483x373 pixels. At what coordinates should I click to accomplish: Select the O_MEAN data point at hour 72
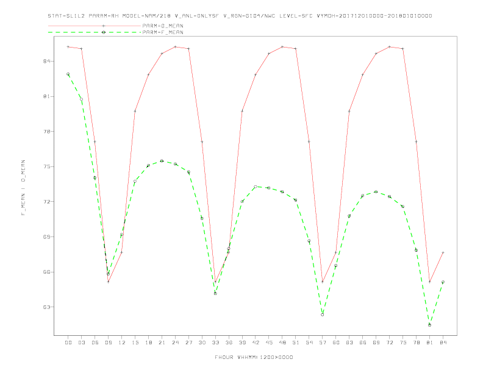(x=389, y=47)
